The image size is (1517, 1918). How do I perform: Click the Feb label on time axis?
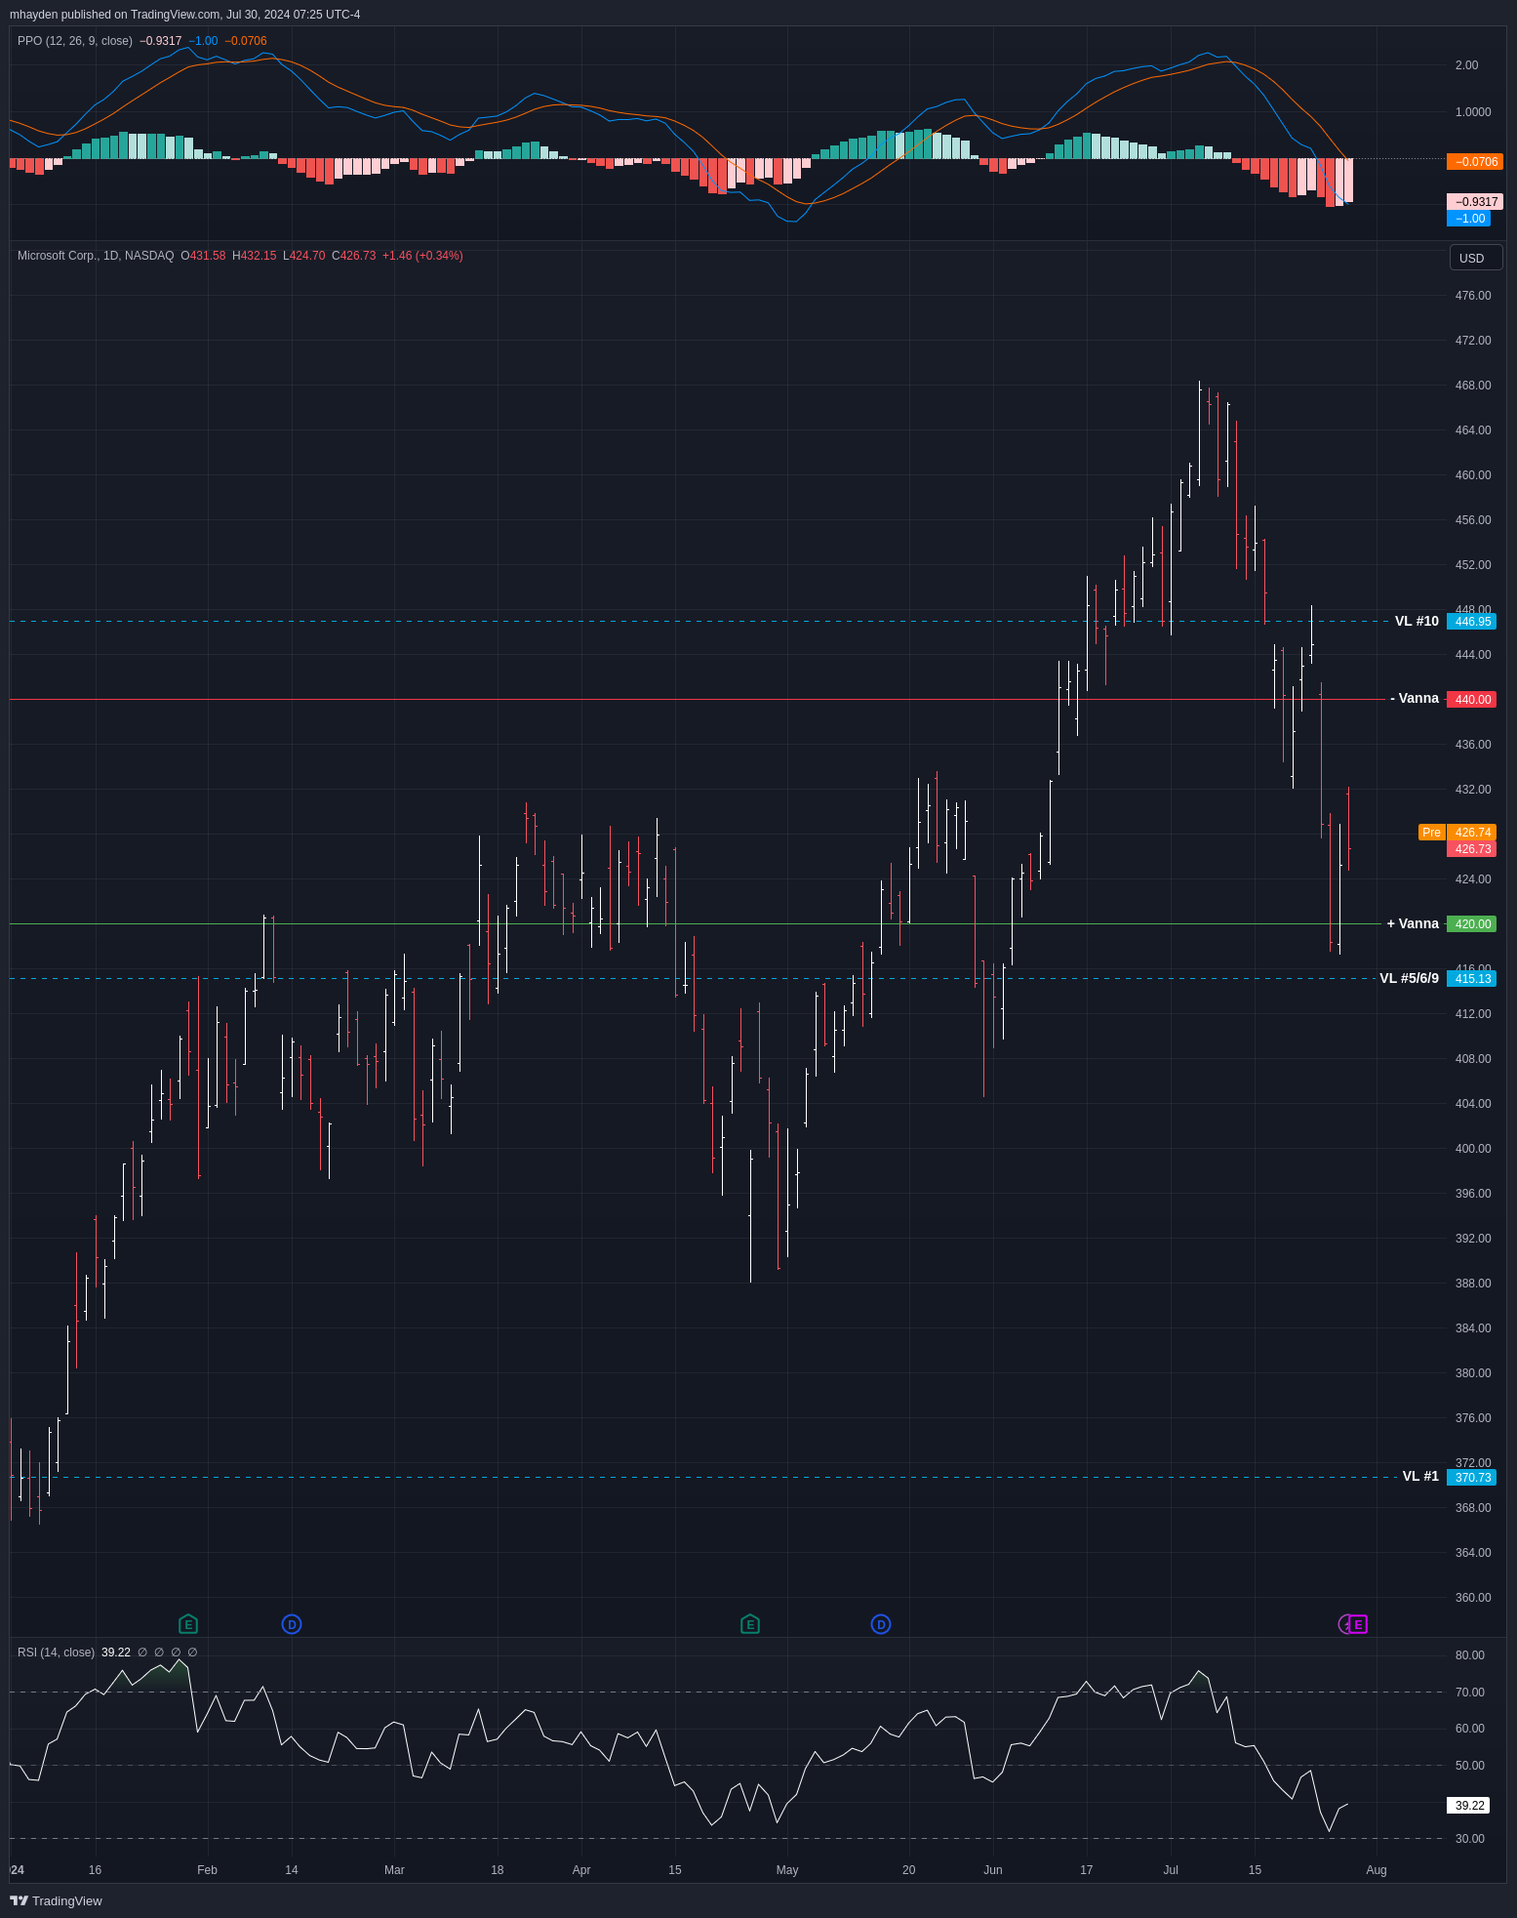click(x=207, y=1870)
